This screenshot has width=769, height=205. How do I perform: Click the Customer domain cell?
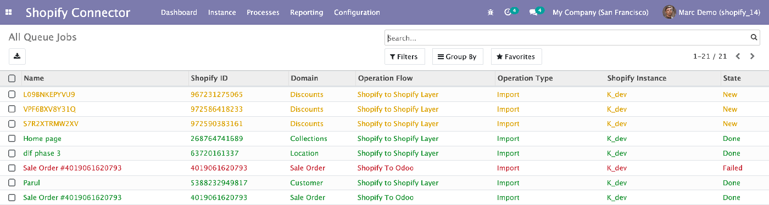(307, 183)
